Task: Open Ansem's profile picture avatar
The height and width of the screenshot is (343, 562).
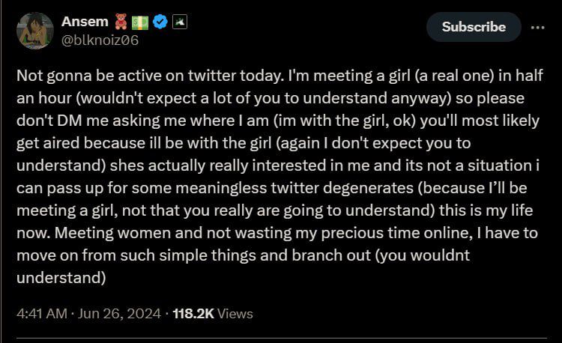Action: (34, 31)
